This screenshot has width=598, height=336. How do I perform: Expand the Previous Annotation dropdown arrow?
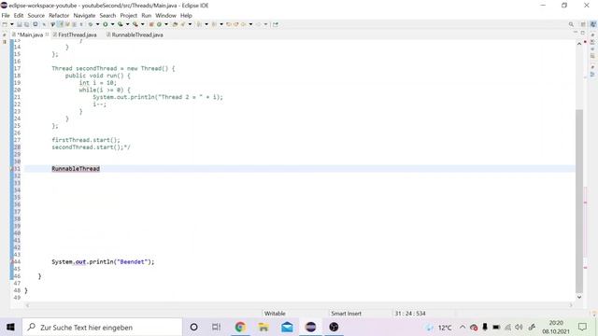221,24
